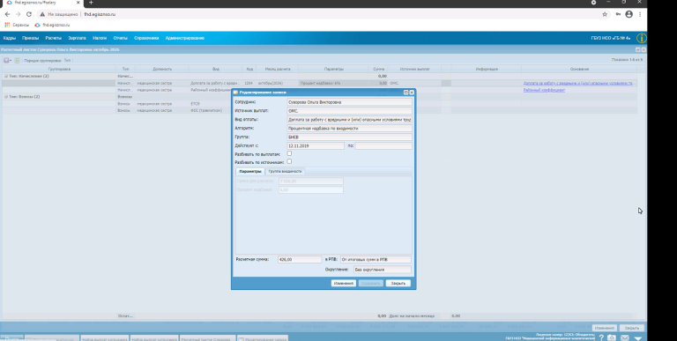Open the Chrome profile avatar icon
The height and width of the screenshot is (341, 677).
[629, 14]
